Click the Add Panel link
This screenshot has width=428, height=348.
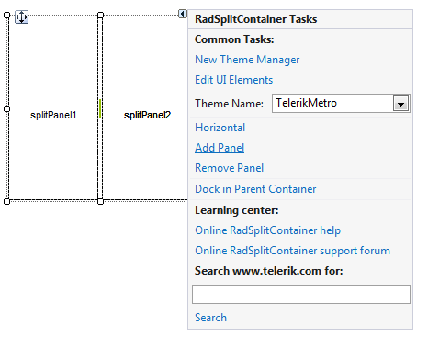tap(220, 148)
